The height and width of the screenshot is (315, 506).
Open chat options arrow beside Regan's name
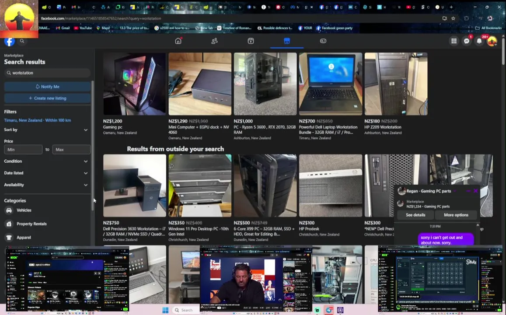pyautogui.click(x=454, y=191)
